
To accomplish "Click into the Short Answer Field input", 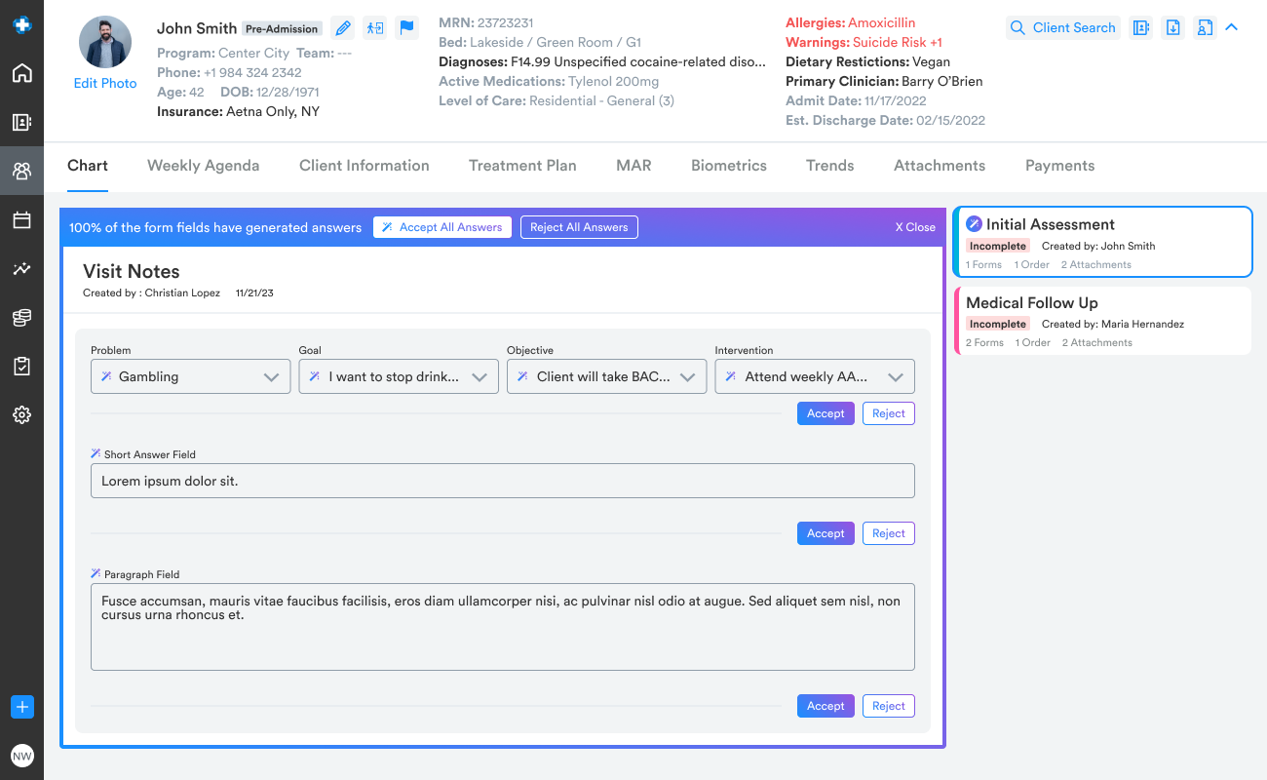I will [x=502, y=481].
